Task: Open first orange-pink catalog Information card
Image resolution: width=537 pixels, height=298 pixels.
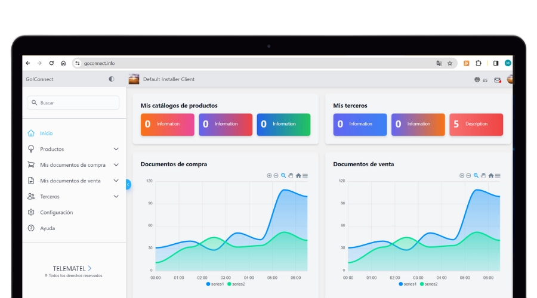Action: click(x=168, y=125)
